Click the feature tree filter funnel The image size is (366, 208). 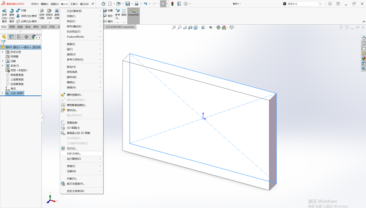point(3,43)
